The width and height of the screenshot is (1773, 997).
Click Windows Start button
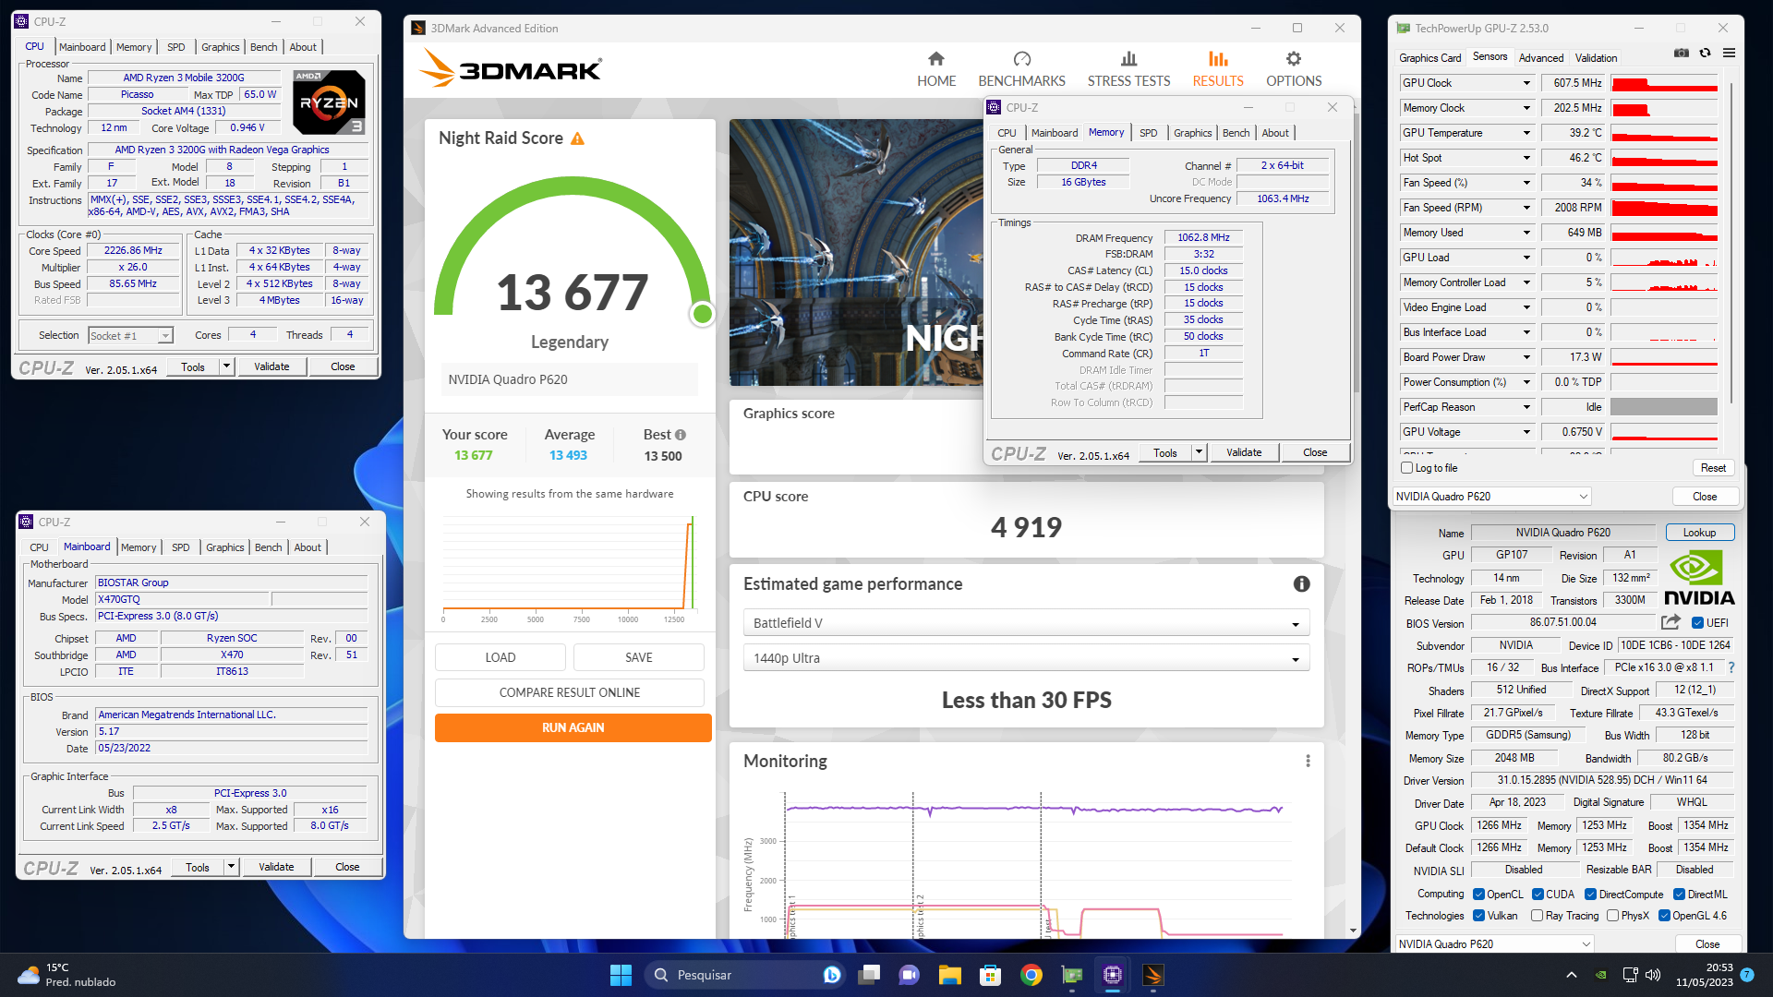click(x=621, y=975)
